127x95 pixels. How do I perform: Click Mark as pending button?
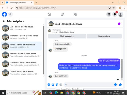pos(67,36)
